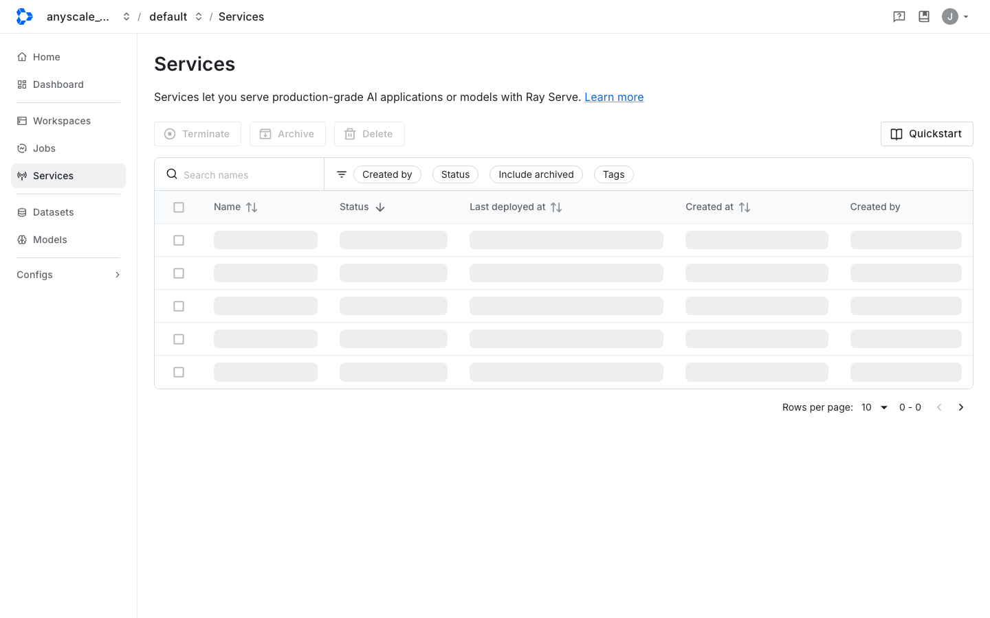Open the documentation bookmark icon in header
The image size is (990, 618).
click(x=924, y=16)
